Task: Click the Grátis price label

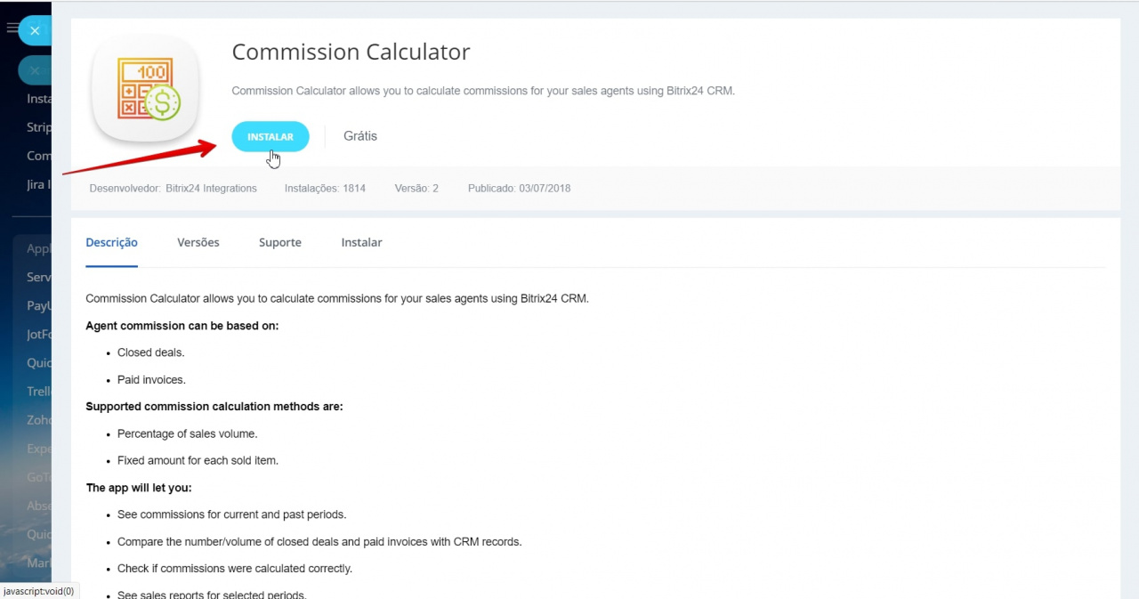Action: [x=360, y=136]
